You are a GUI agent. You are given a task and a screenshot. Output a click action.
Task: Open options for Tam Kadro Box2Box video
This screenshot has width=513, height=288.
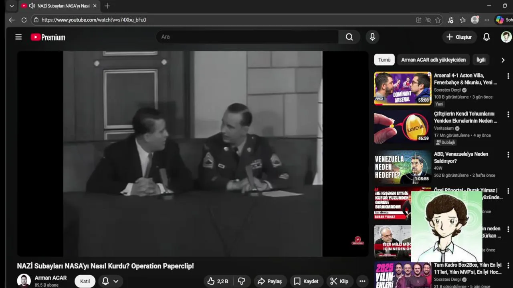tap(508, 266)
